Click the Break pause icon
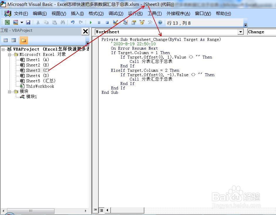This screenshot has height=215, width=276. coord(99,23)
